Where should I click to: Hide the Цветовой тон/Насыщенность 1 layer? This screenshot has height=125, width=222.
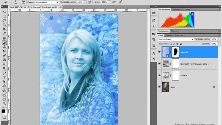point(160,64)
